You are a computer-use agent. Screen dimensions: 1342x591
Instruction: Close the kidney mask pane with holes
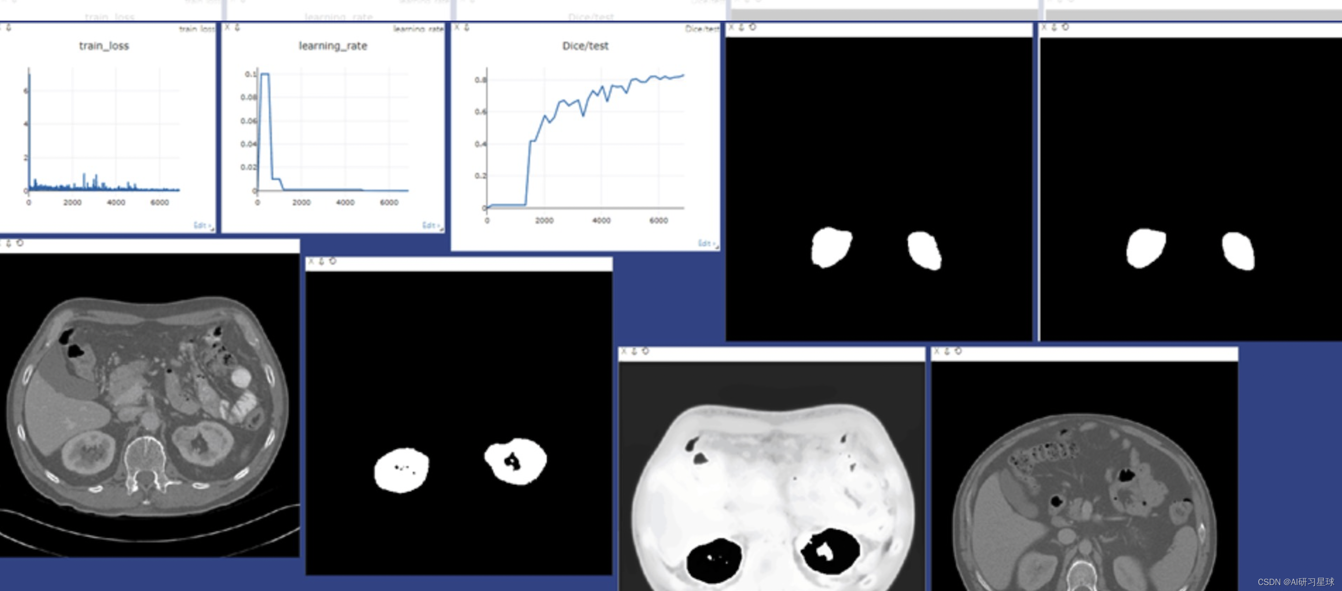311,261
